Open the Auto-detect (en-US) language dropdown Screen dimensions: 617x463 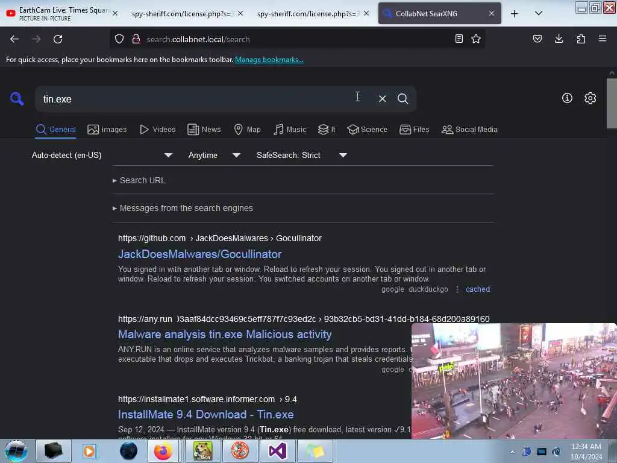coord(102,155)
